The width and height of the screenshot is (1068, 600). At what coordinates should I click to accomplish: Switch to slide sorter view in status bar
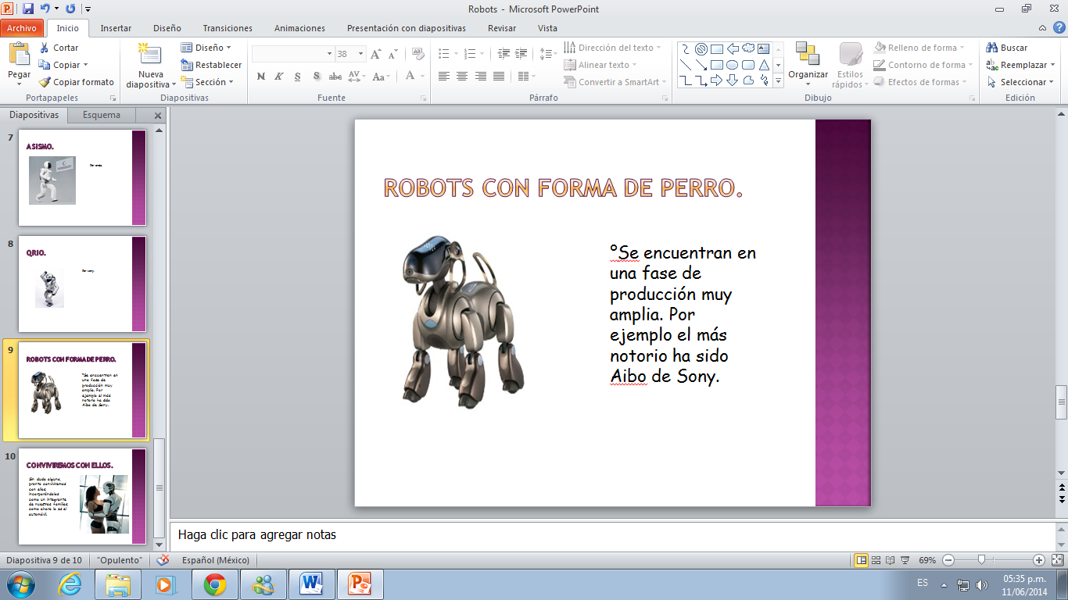pyautogui.click(x=877, y=560)
